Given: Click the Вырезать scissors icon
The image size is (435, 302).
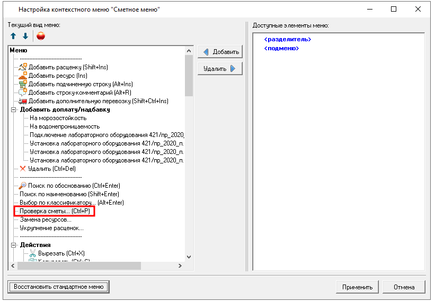Looking at the screenshot, I should coord(32,253).
